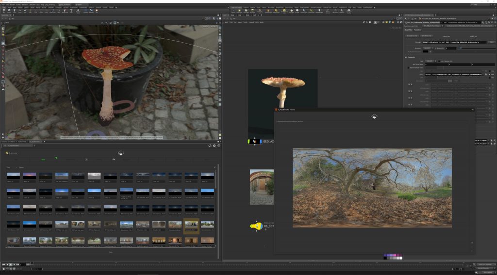Screen dimensions: 497x275
Task: Select the highlighted HDRI thumbnail in browser
Action: pos(191,225)
